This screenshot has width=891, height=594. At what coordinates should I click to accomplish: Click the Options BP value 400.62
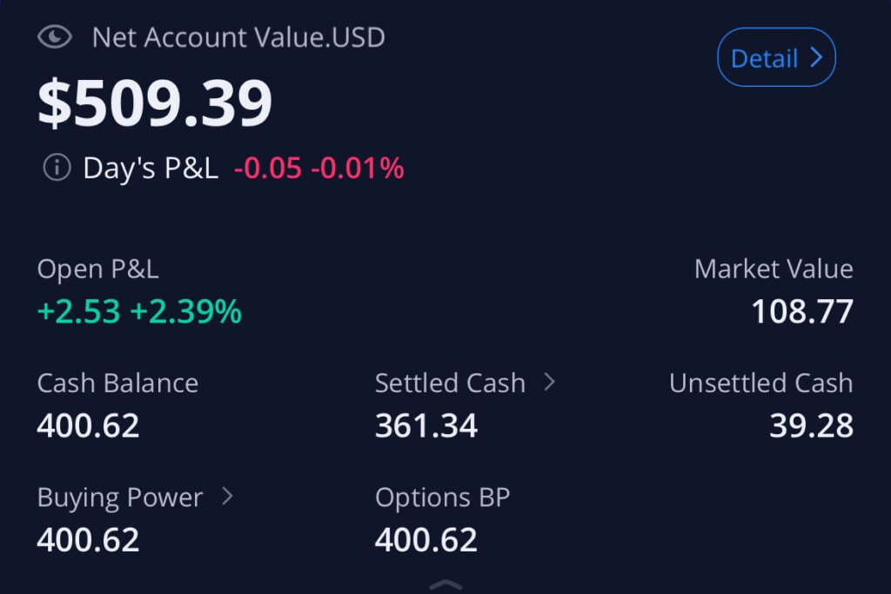click(x=425, y=540)
